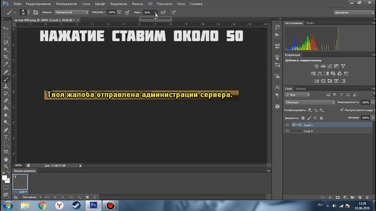Select the History Brush tool

pos(6,93)
